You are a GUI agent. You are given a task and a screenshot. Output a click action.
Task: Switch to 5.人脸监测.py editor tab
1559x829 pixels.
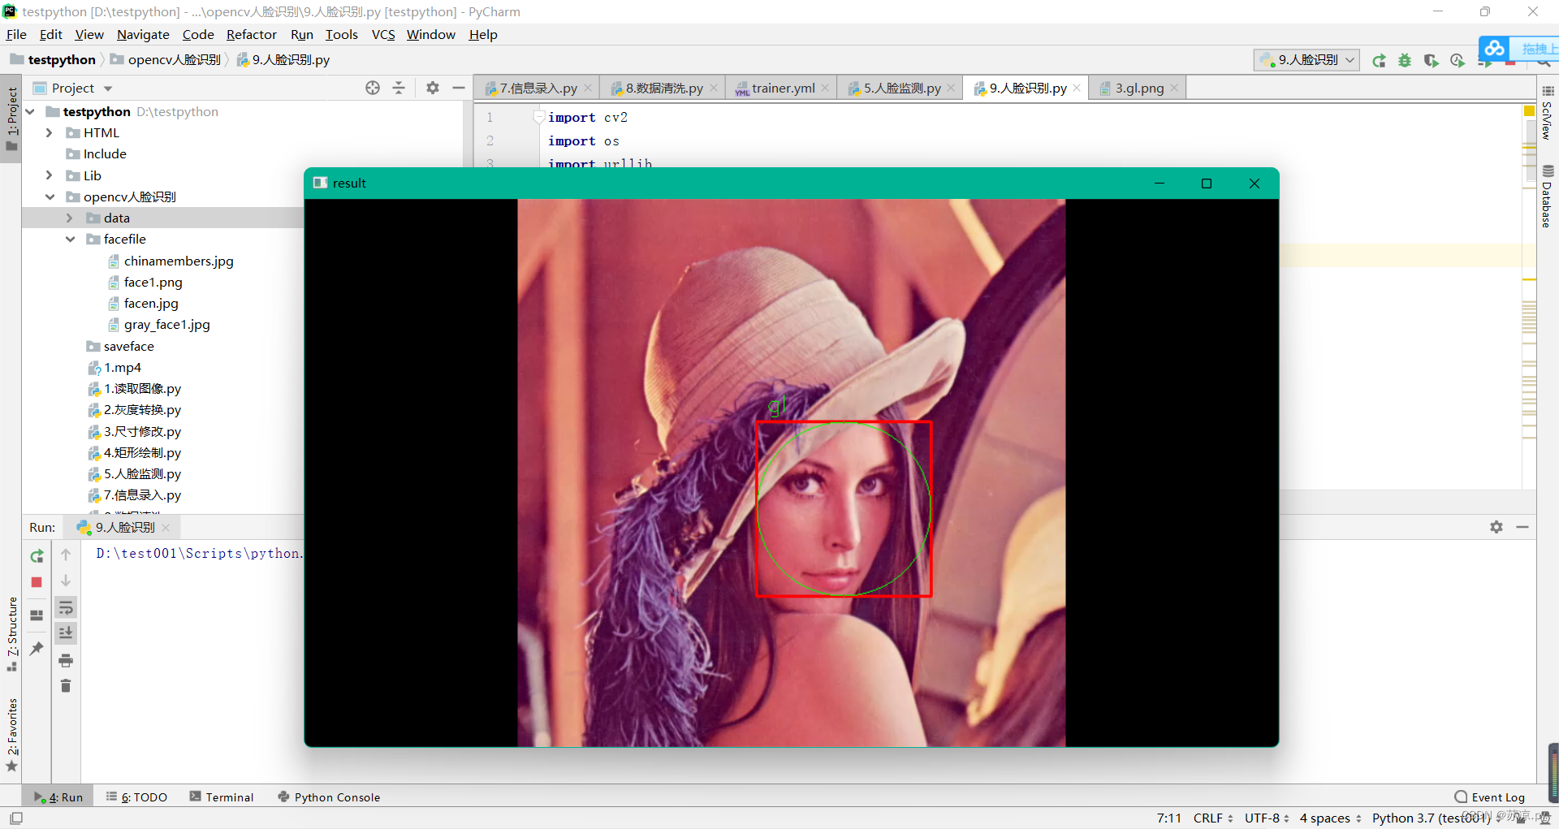(x=901, y=88)
